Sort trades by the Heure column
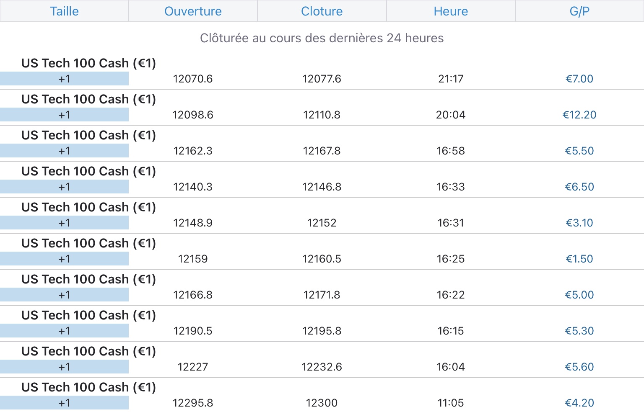644x412 pixels. (451, 11)
